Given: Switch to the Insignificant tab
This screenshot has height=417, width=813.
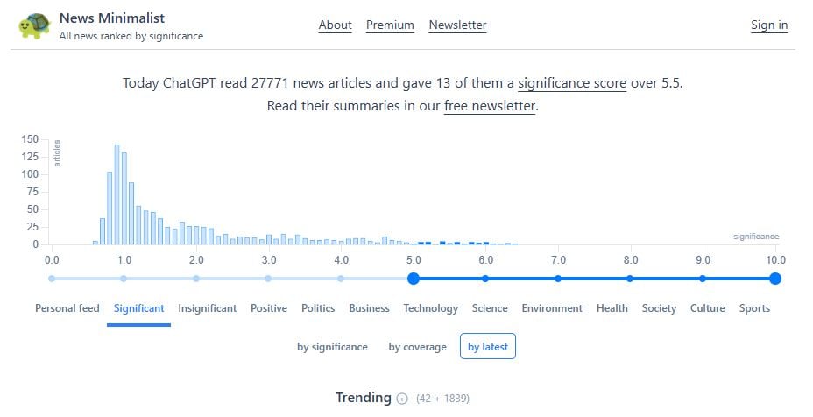Looking at the screenshot, I should point(208,308).
